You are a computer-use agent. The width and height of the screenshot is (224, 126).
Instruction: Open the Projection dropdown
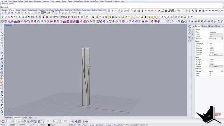(222, 39)
